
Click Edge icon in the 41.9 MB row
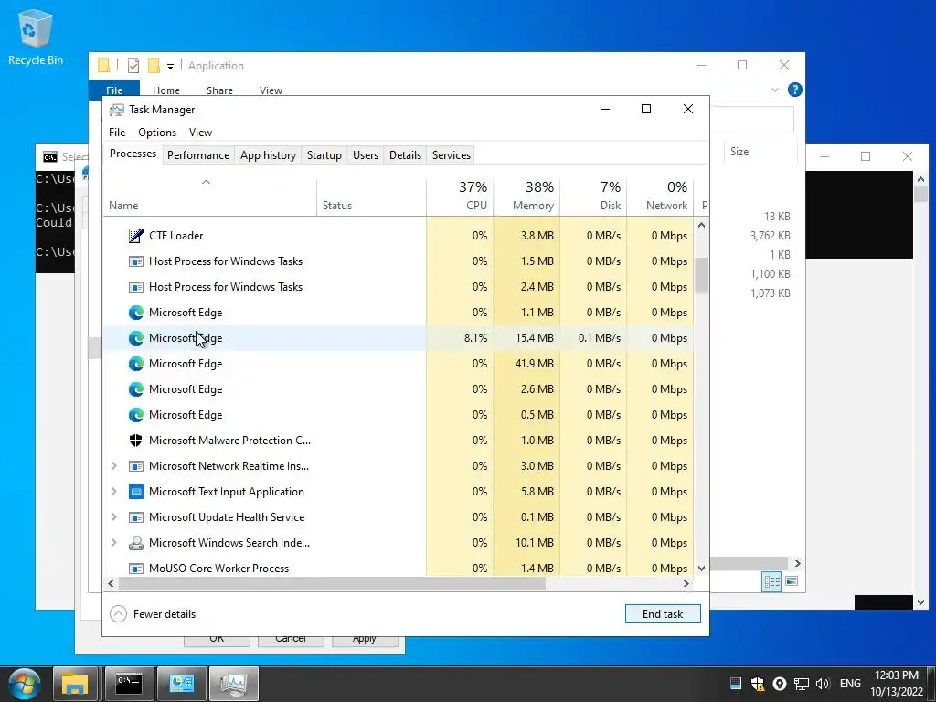136,364
